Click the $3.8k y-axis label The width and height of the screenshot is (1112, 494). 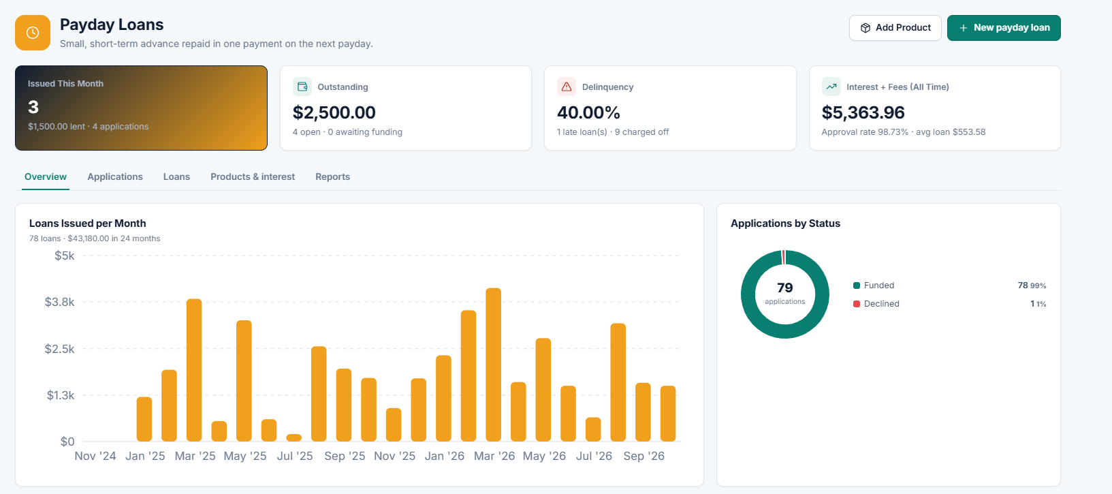pyautogui.click(x=60, y=302)
